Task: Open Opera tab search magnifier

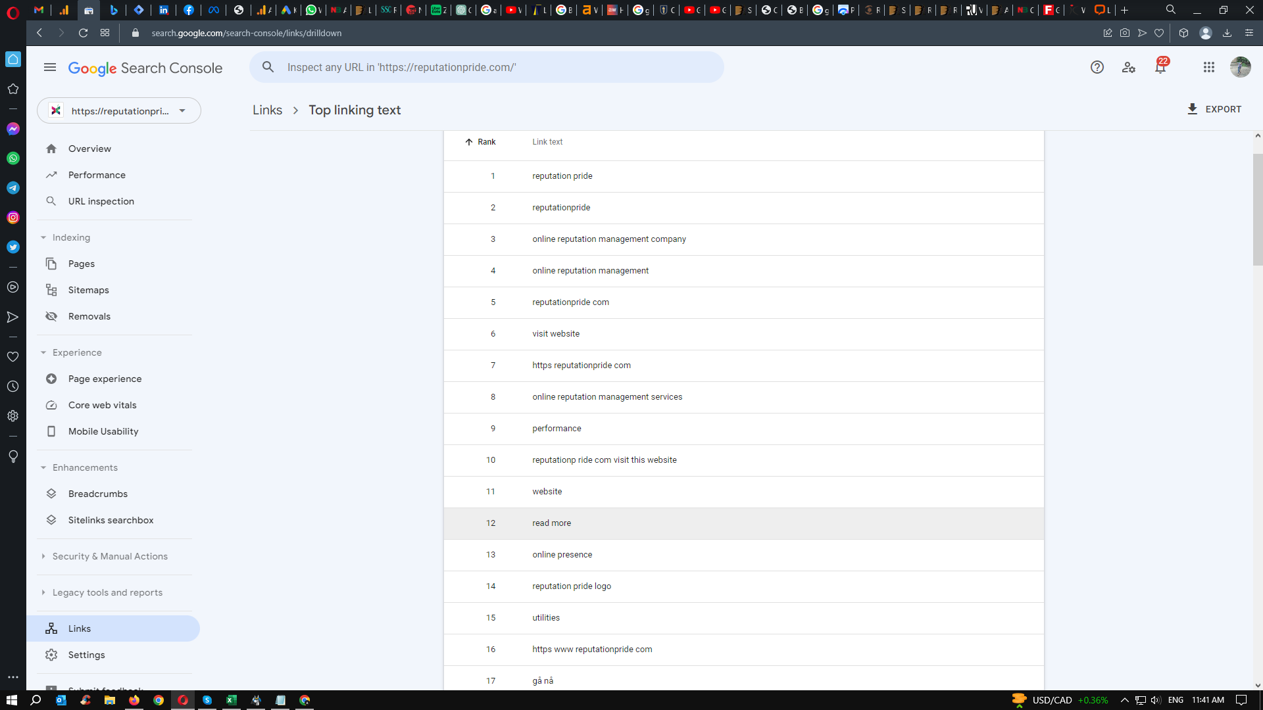Action: 1171,10
